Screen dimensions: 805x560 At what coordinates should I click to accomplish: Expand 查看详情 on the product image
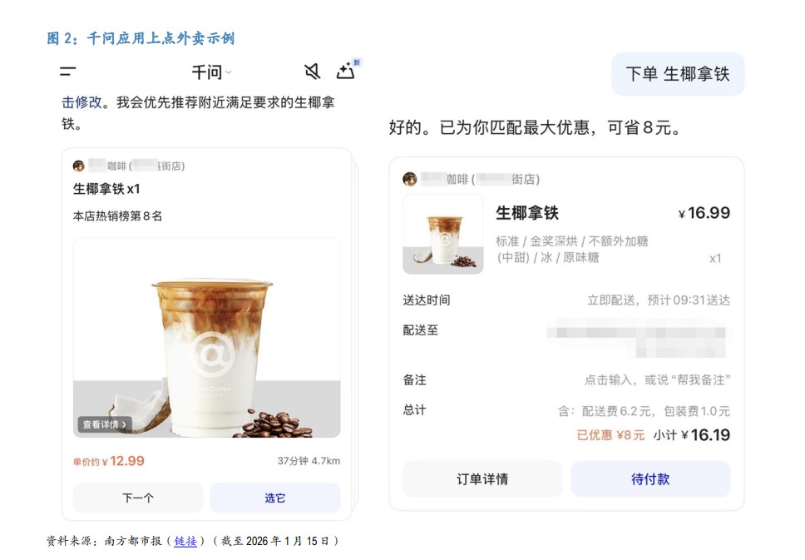(x=105, y=424)
